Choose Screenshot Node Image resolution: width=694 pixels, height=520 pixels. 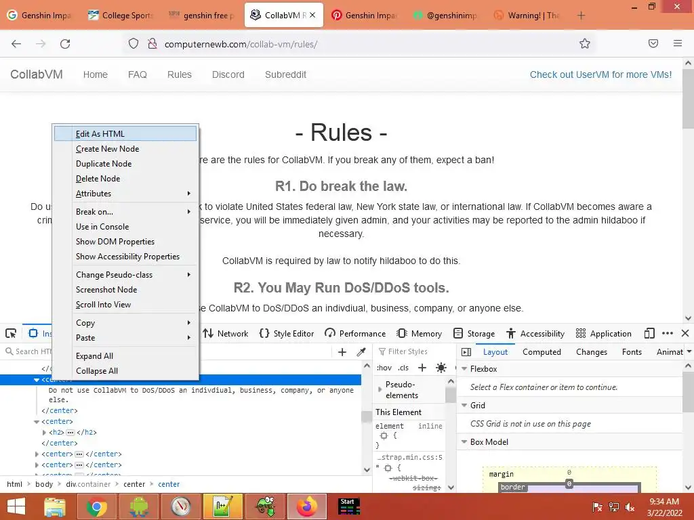coord(125,290)
